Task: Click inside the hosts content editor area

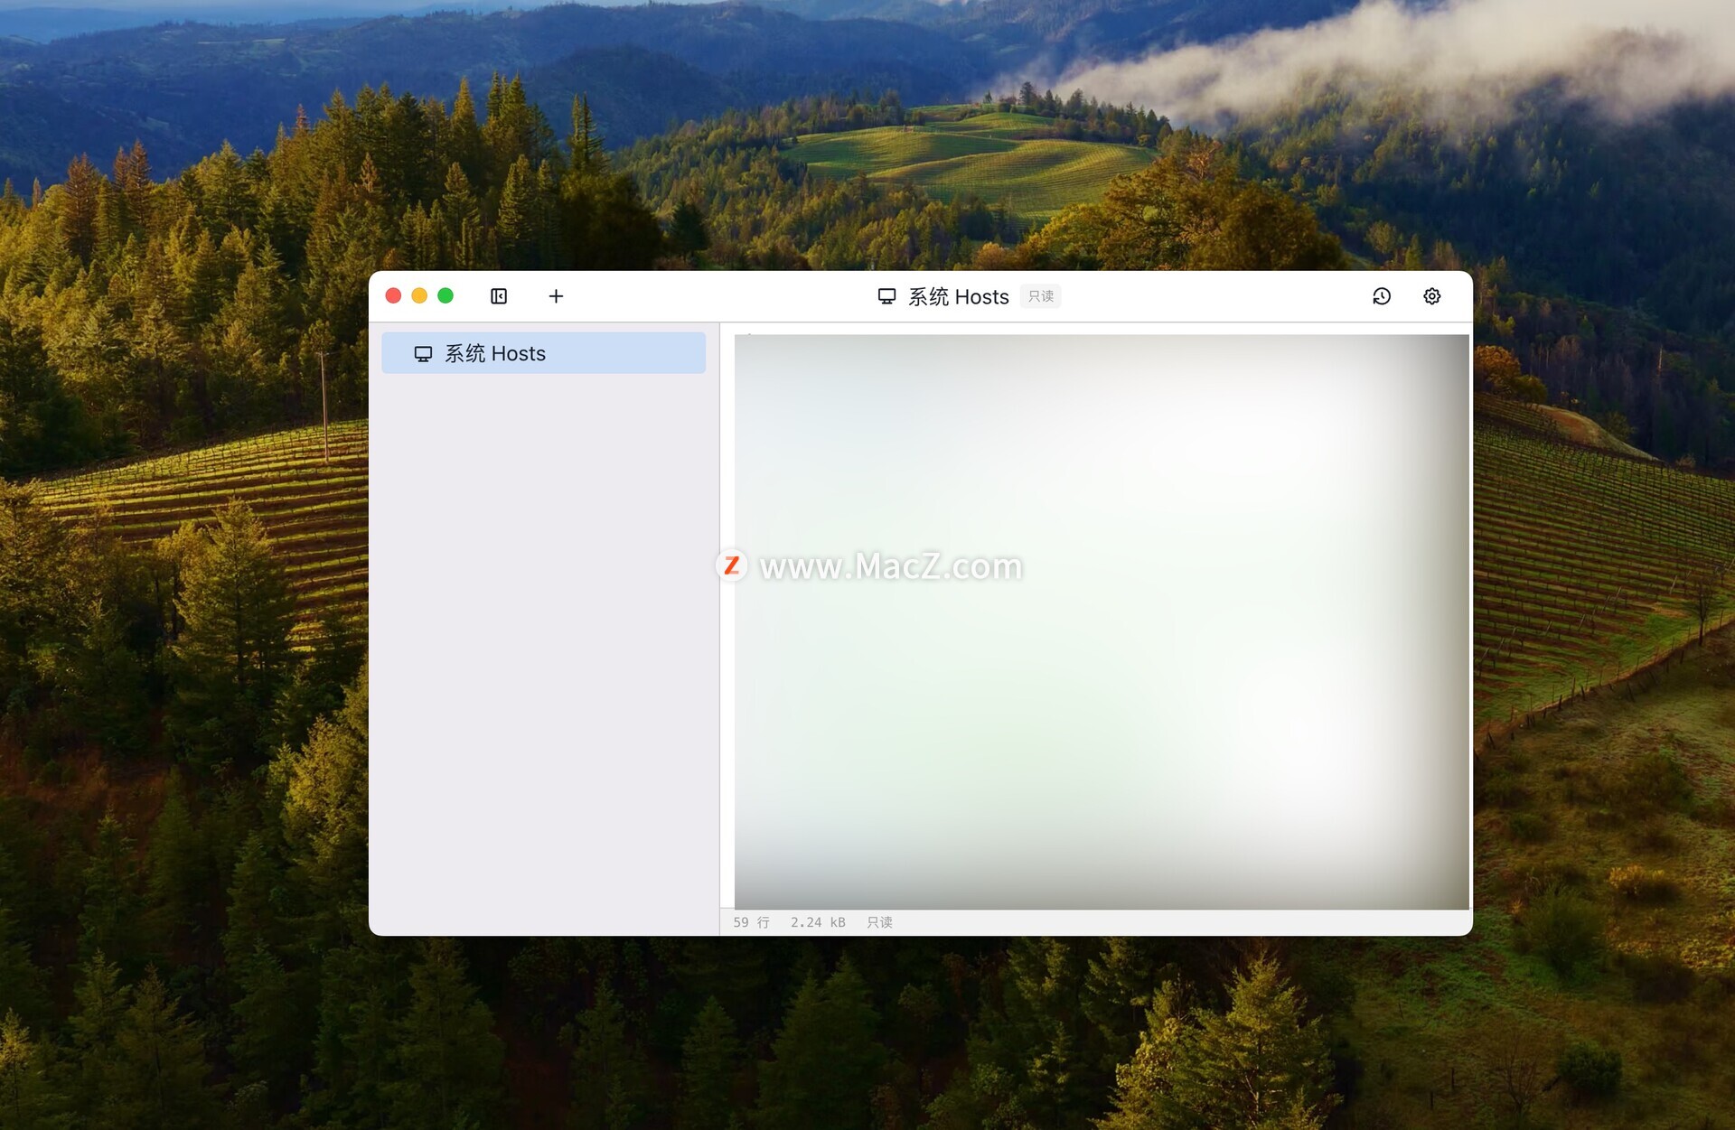Action: 1102,621
